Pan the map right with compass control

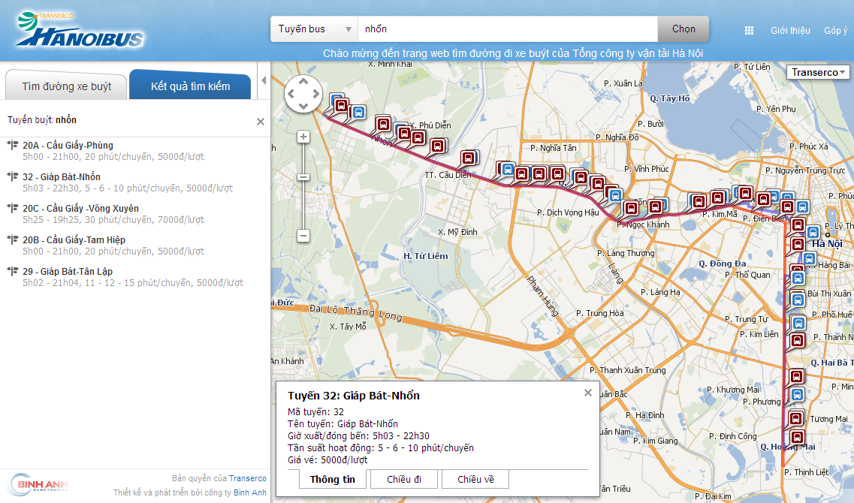click(316, 94)
